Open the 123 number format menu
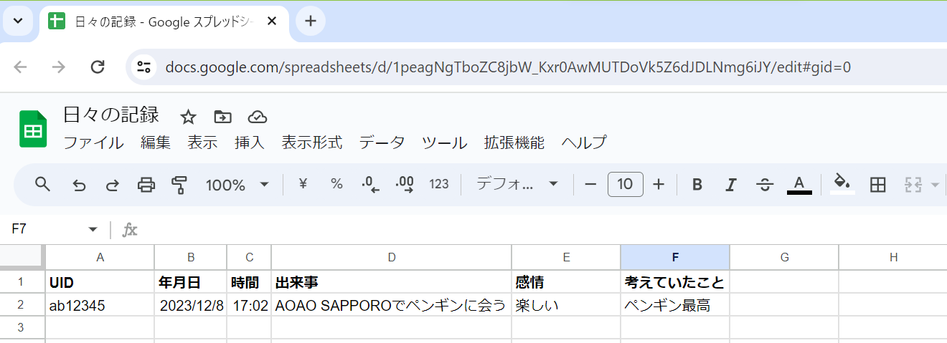947x343 pixels. (439, 184)
